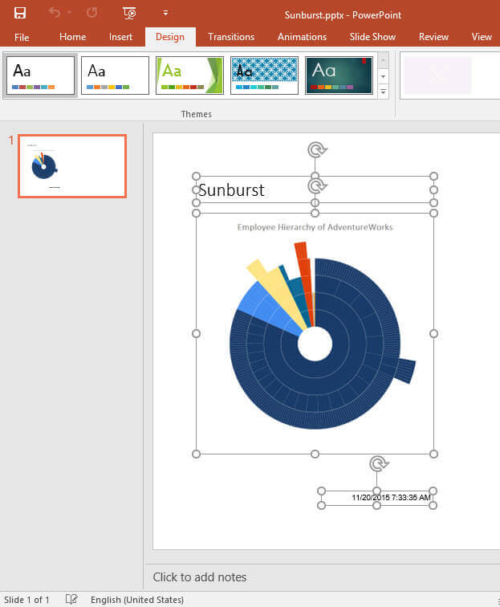
Task: Click the spell check icon in status bar
Action: [71, 599]
